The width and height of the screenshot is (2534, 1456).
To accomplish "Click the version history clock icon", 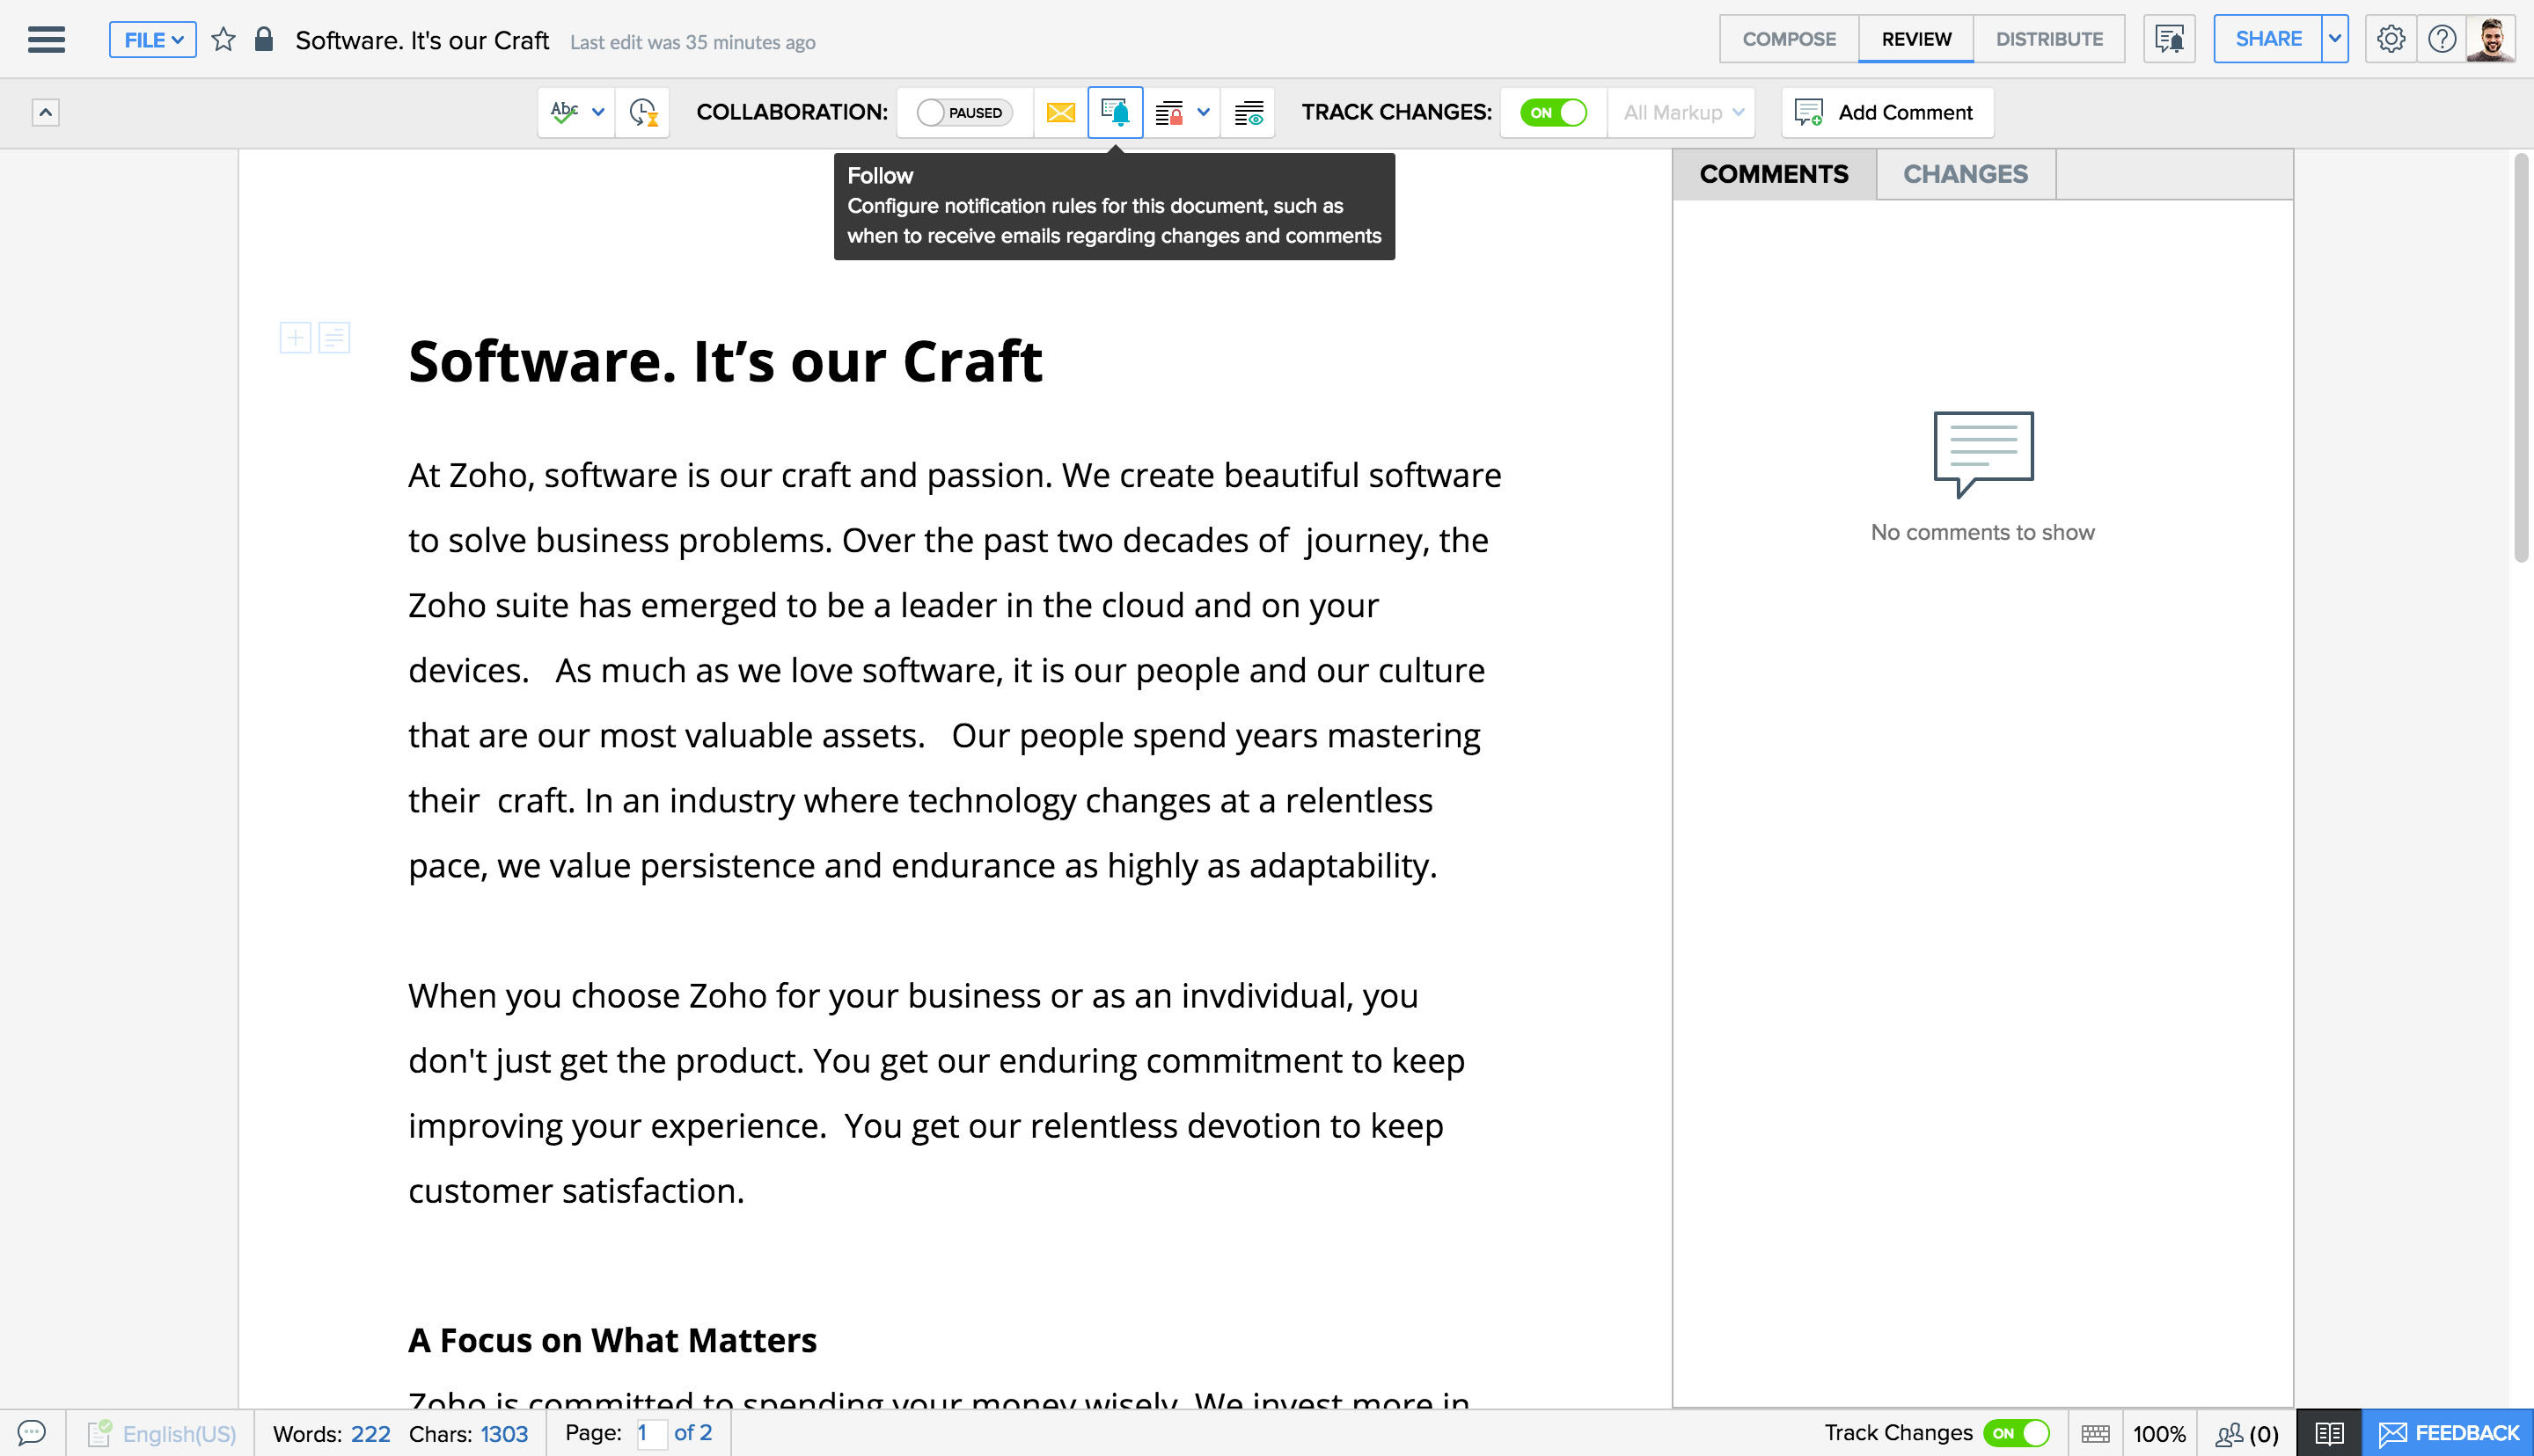I will point(643,112).
